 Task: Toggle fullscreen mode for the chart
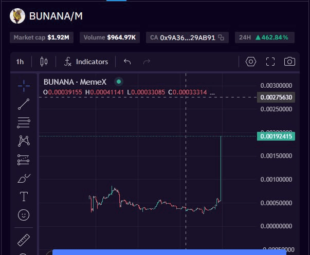coord(270,62)
